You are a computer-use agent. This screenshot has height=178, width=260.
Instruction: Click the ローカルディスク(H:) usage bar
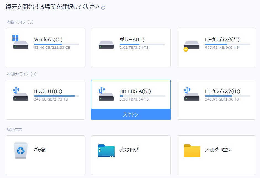point(228,96)
